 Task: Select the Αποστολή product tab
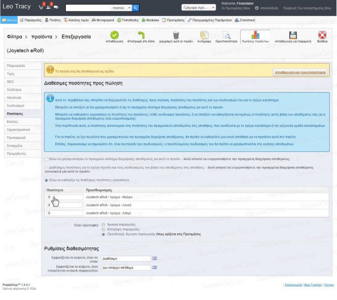(23, 97)
